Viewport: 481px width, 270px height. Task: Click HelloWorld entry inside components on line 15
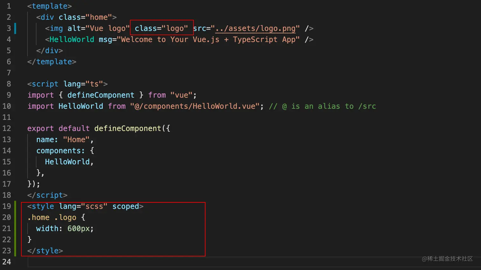(x=67, y=162)
